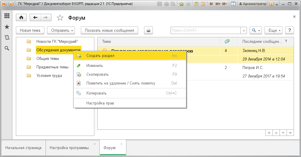Open the calculator icon in title bar
Screen dimensions: 301x157
tap(196, 4)
